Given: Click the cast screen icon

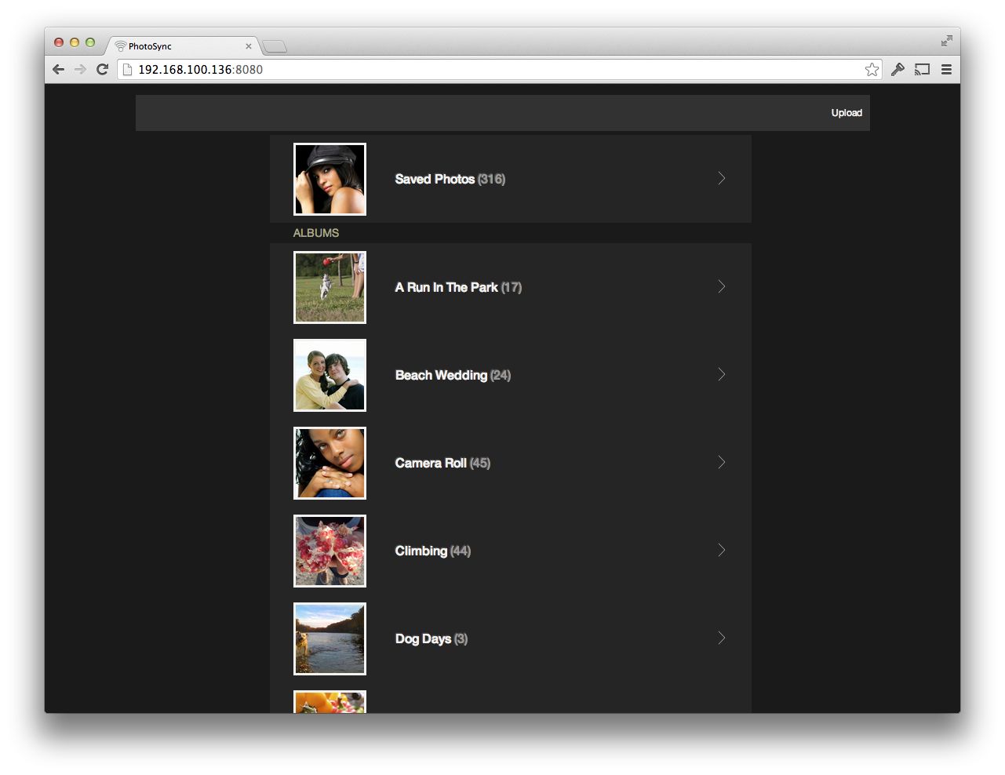Looking at the screenshot, I should click(x=923, y=70).
